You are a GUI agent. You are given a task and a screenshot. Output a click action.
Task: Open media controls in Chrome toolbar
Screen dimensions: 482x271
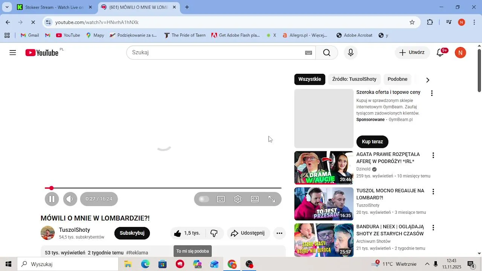tap(448, 23)
